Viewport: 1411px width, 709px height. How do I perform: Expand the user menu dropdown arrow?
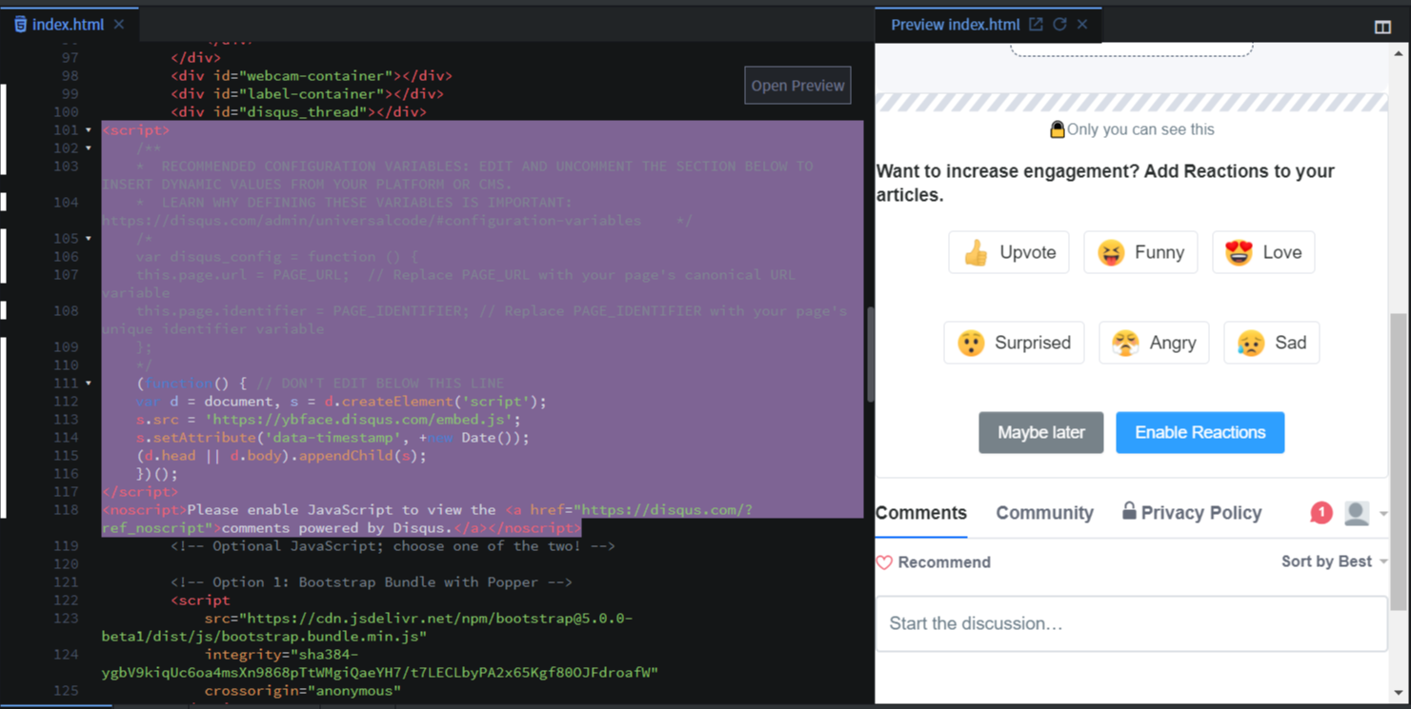pyautogui.click(x=1383, y=514)
